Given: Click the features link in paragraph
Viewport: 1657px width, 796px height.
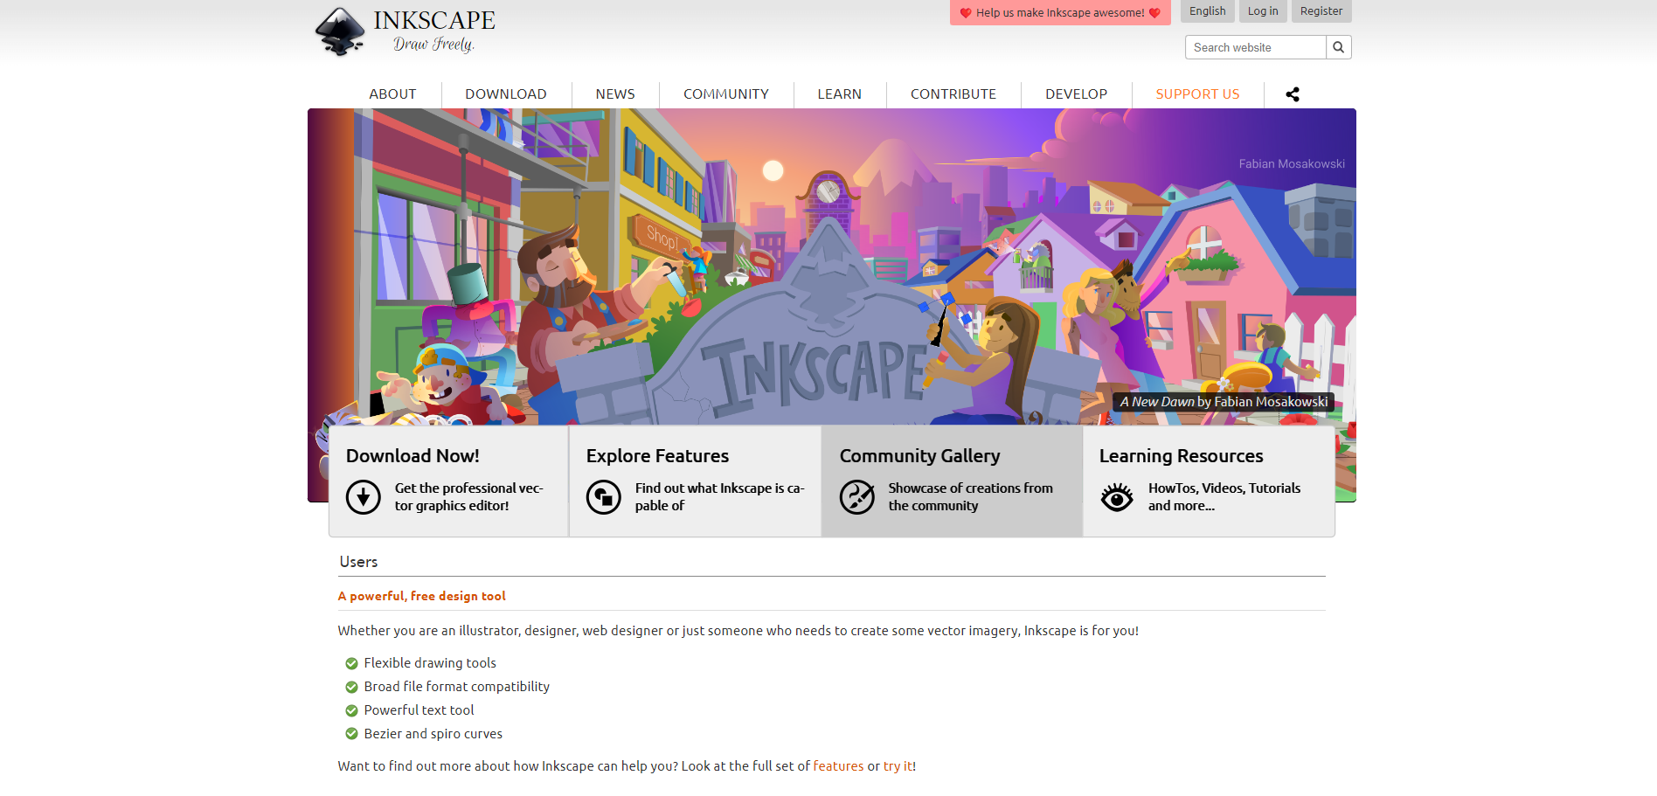Looking at the screenshot, I should pos(838,766).
